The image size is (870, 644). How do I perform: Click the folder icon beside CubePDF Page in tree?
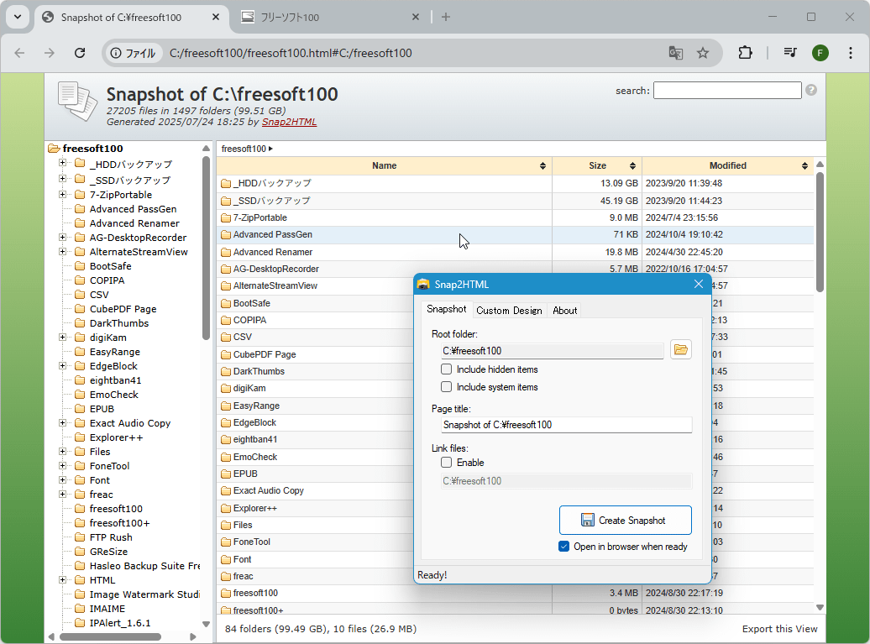click(x=80, y=309)
